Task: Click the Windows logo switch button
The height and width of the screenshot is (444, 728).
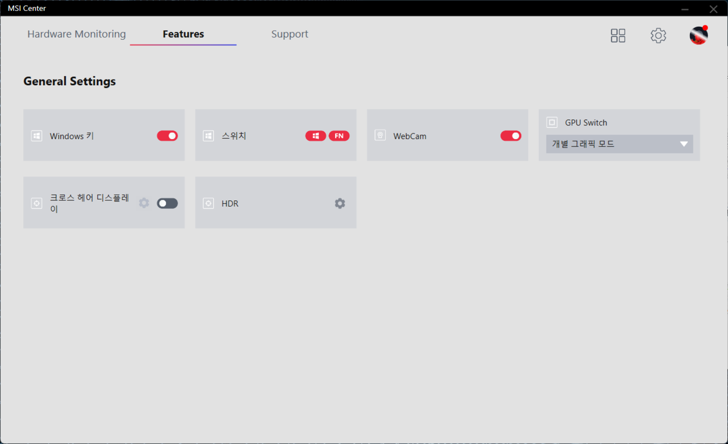Action: pos(316,136)
